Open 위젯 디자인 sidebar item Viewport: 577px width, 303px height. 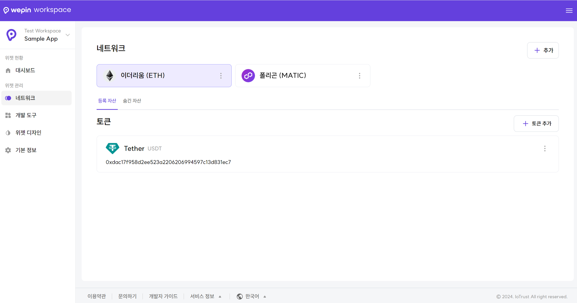28,133
